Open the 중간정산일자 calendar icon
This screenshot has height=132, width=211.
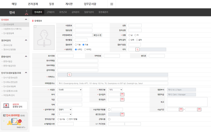122,114
